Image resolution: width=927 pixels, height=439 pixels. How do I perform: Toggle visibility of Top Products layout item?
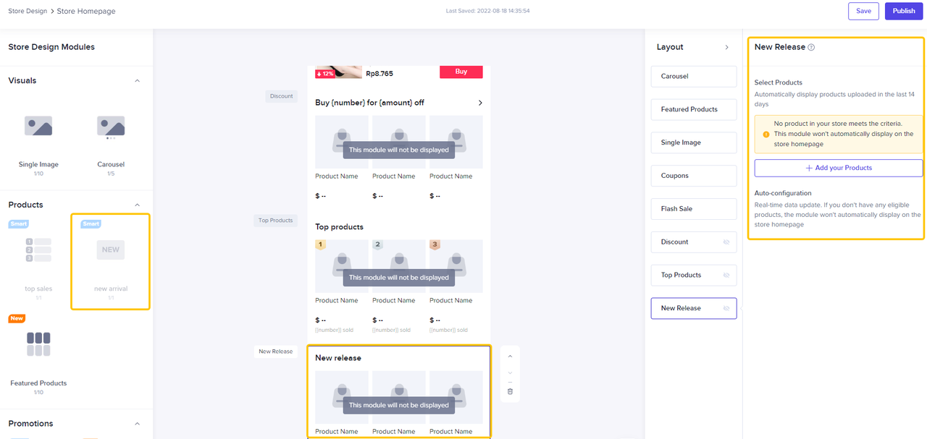(726, 276)
